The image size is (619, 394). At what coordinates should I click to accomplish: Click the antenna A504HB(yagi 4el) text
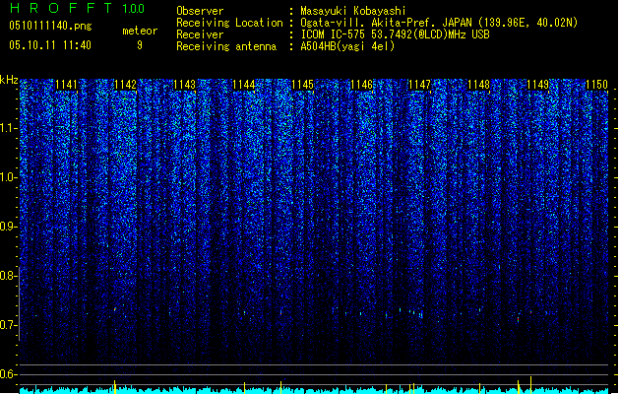click(347, 46)
